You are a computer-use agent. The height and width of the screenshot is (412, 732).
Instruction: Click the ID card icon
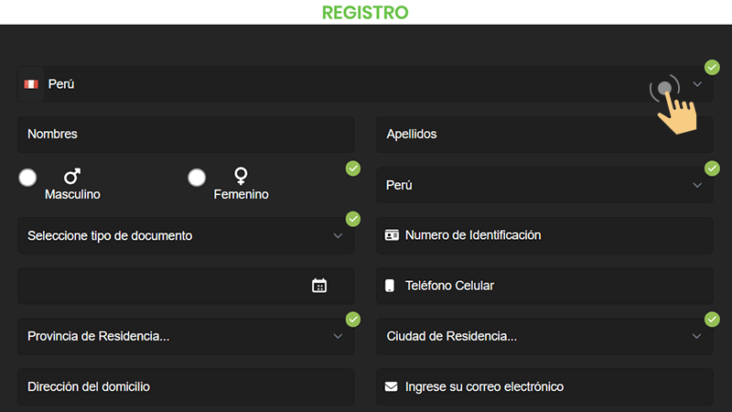point(393,235)
